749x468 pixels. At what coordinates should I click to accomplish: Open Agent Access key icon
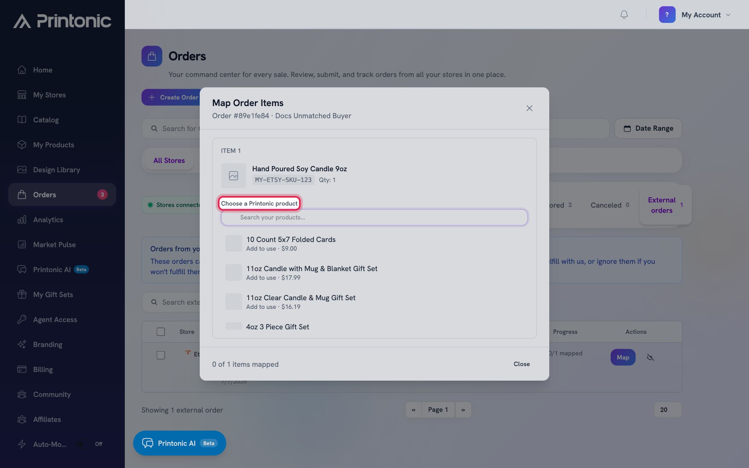22,319
